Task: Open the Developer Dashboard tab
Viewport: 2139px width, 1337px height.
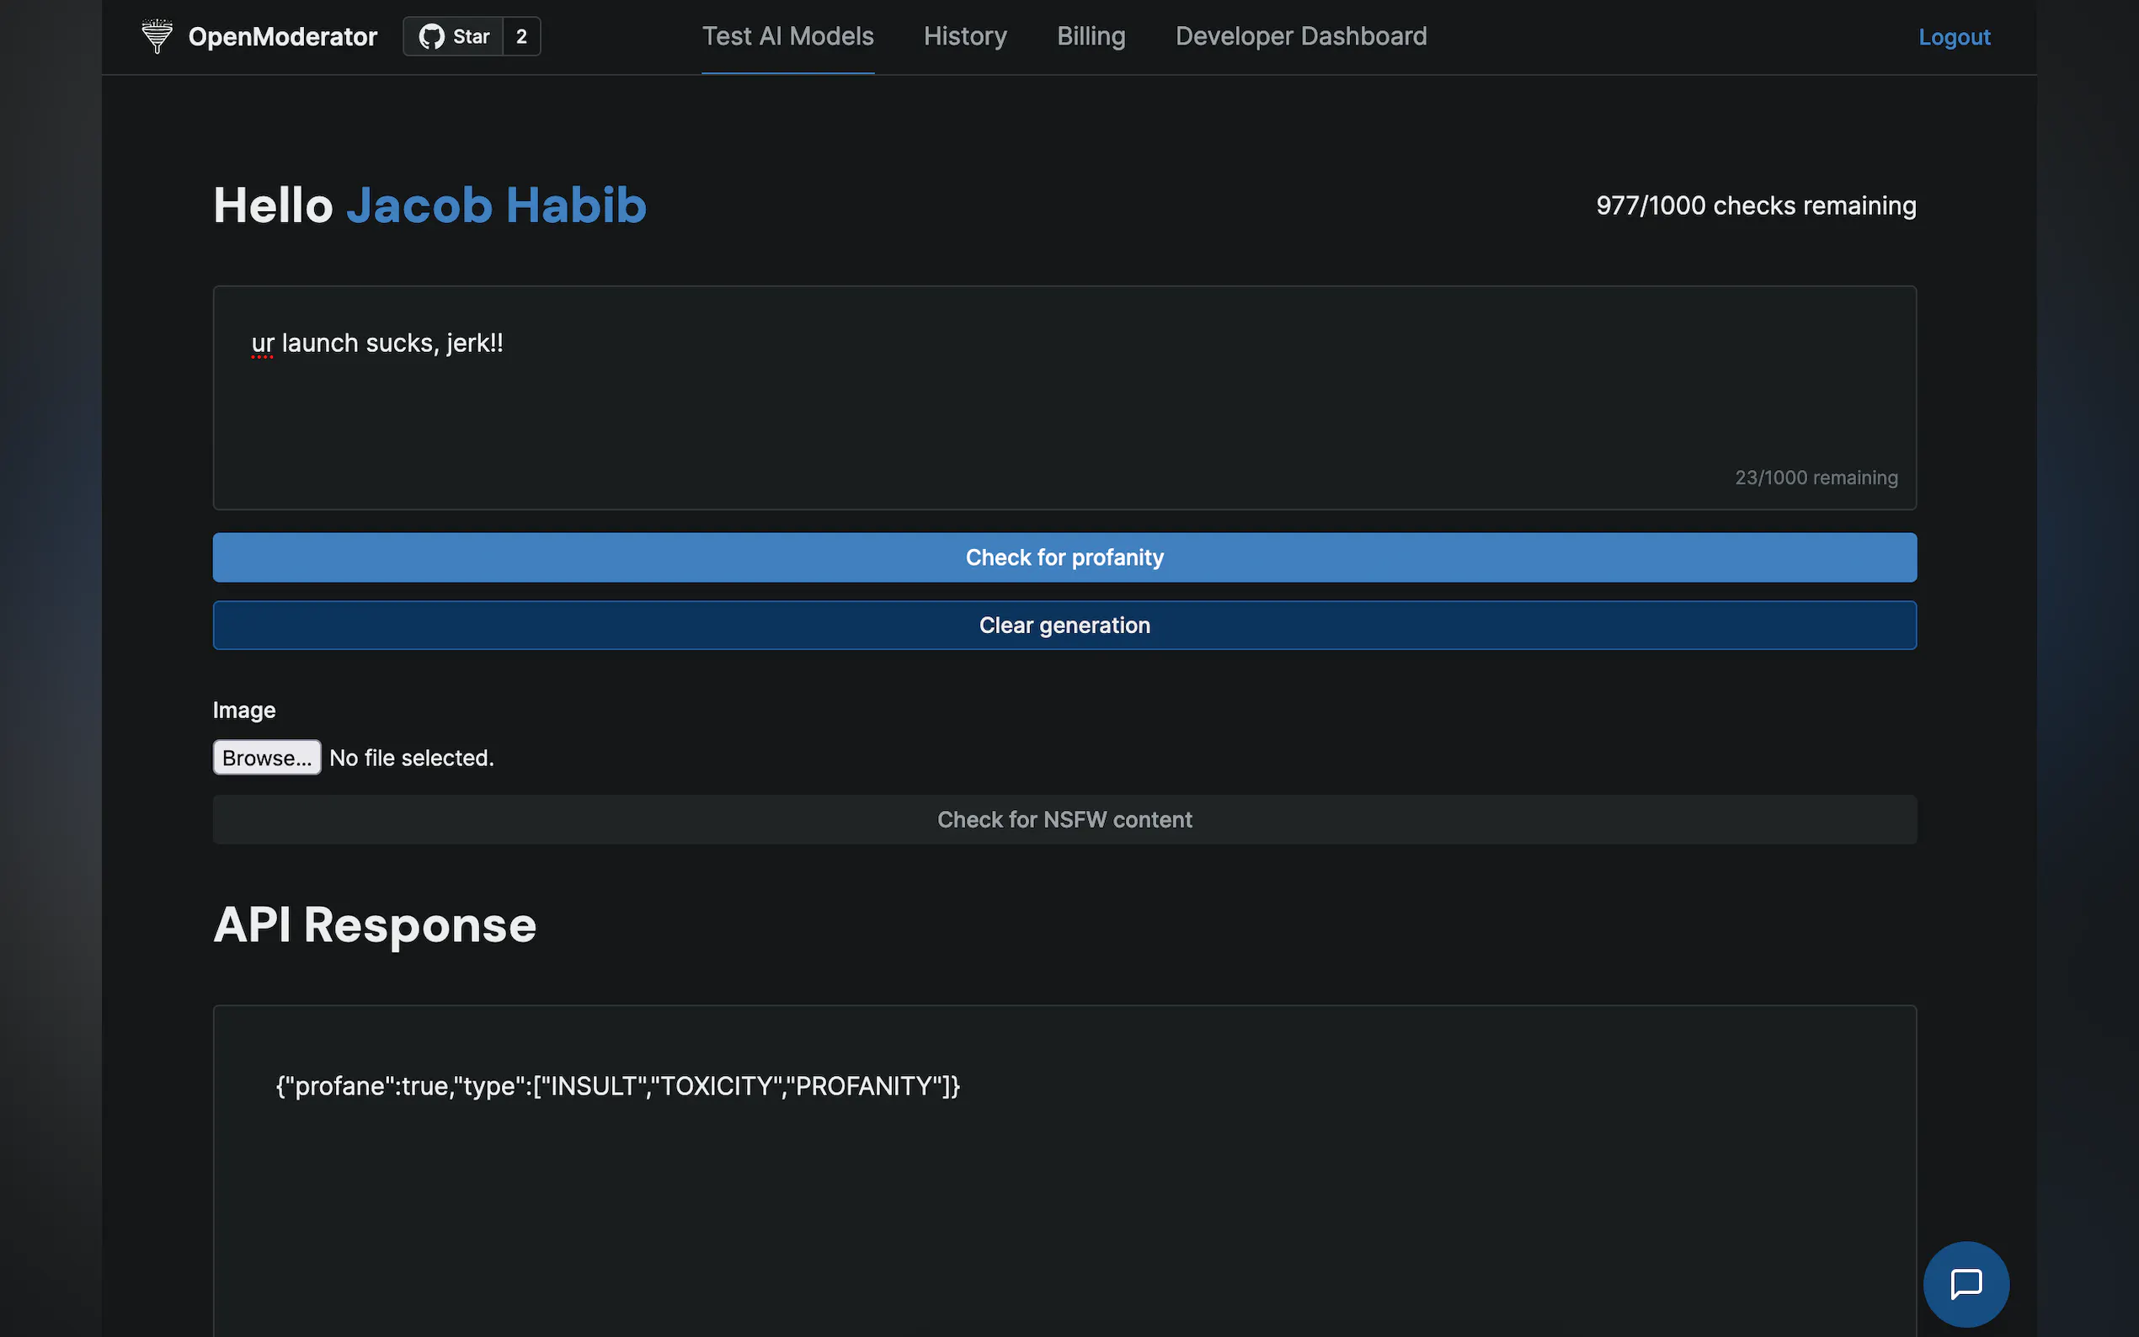Action: point(1300,36)
